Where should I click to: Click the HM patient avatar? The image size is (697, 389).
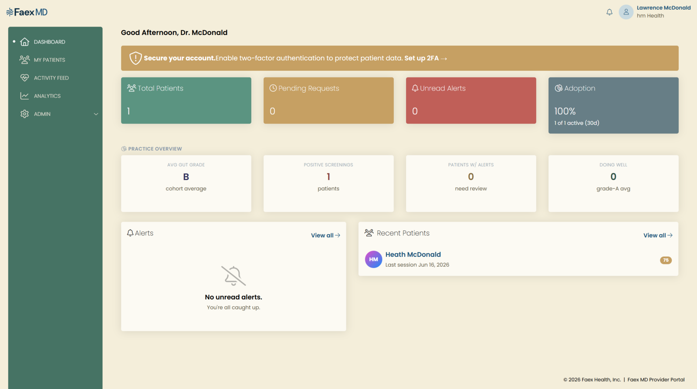point(373,259)
